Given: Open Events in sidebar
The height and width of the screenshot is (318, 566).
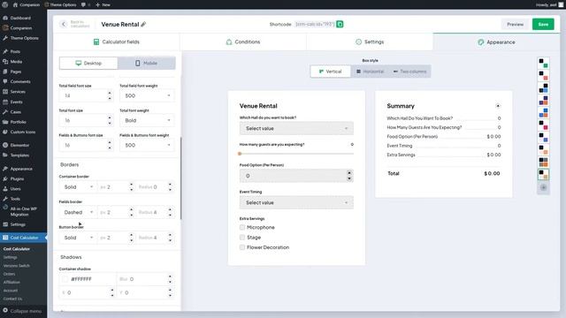Looking at the screenshot, I should click(16, 102).
